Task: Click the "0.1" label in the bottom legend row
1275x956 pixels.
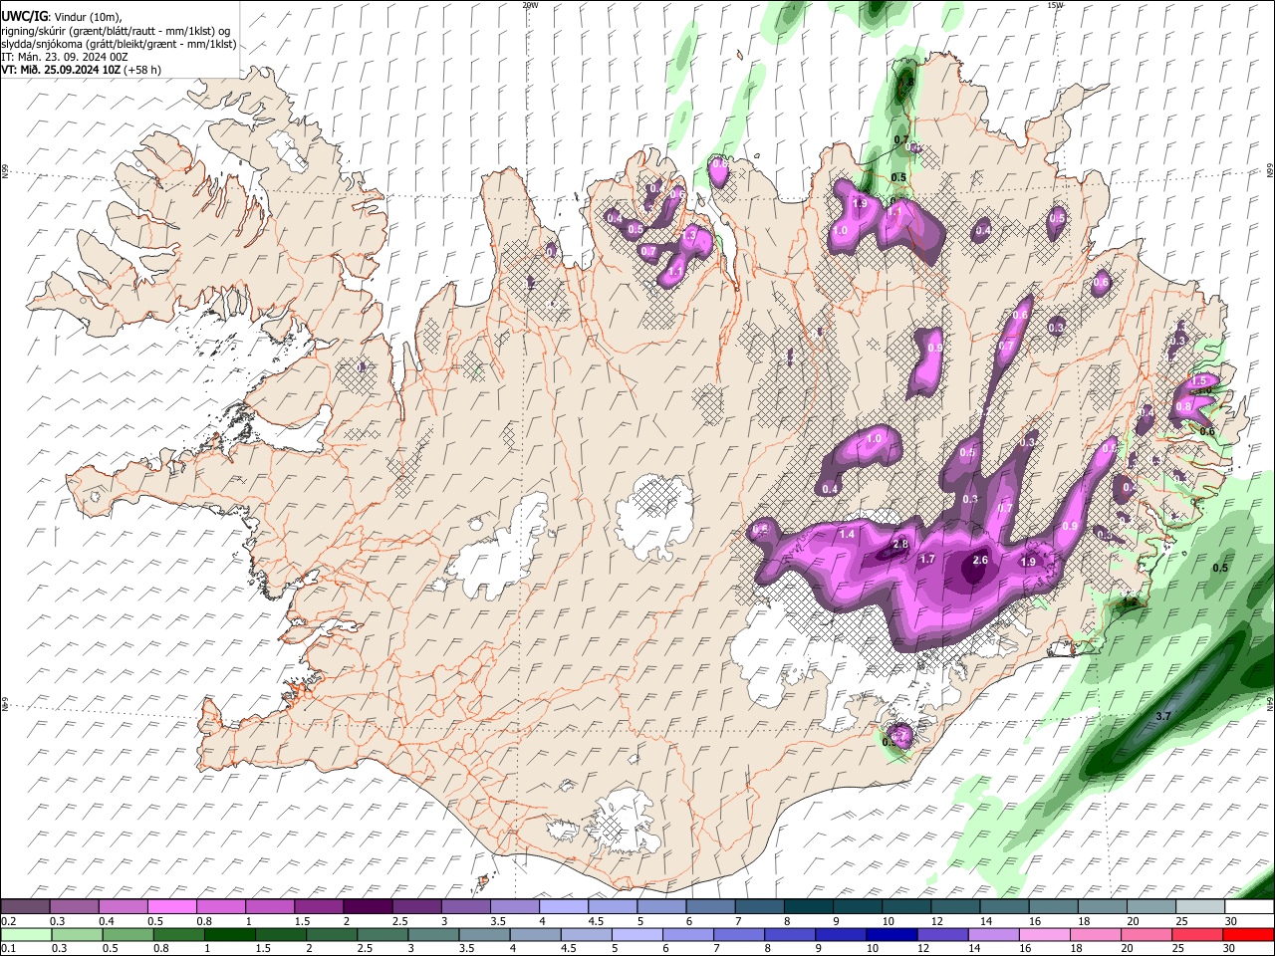Action: [9, 948]
